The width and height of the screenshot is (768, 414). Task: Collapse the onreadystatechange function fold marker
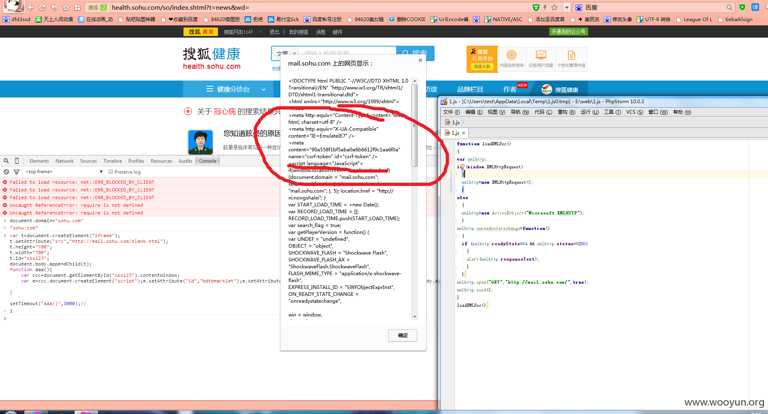(455, 236)
